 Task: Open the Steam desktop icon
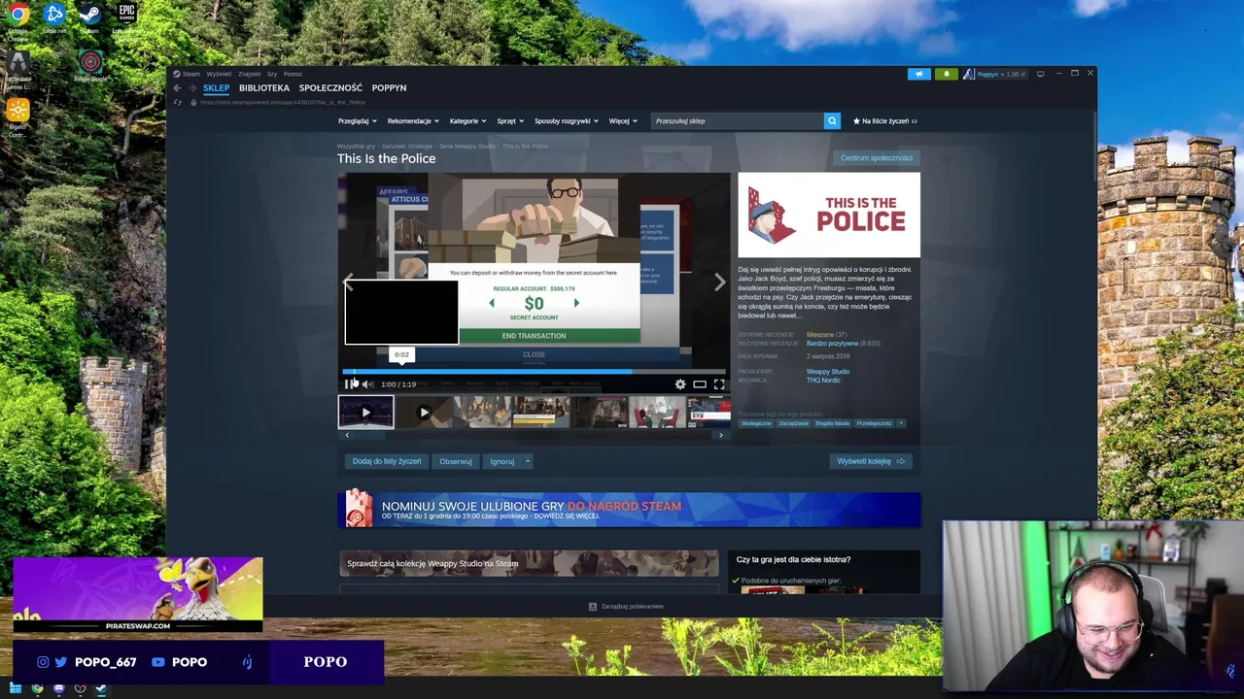coord(89,17)
